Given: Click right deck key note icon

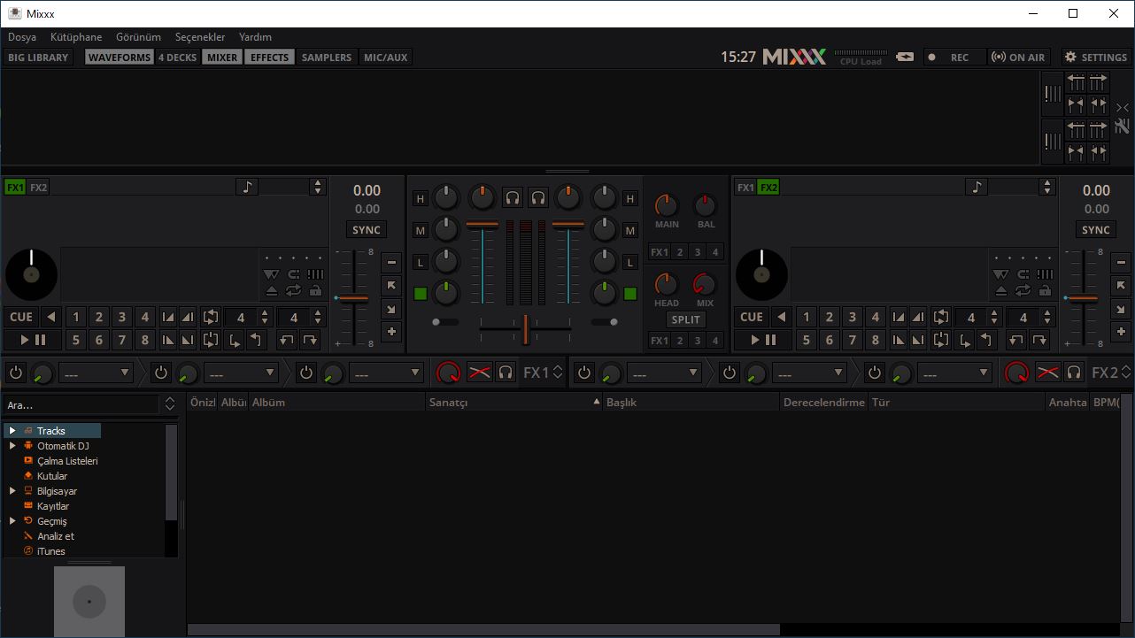Looking at the screenshot, I should click(x=977, y=187).
